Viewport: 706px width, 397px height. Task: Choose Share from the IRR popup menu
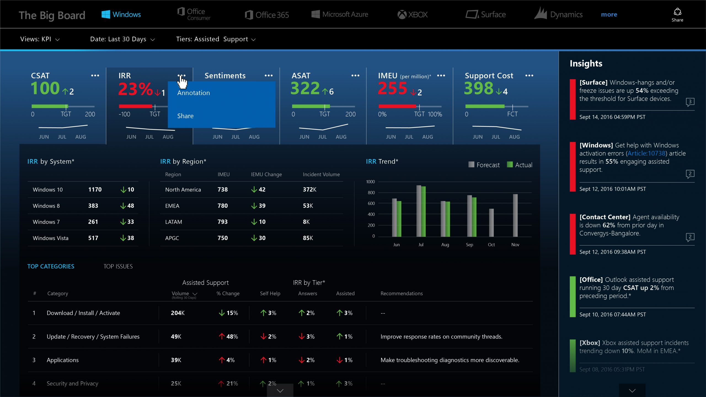185,116
